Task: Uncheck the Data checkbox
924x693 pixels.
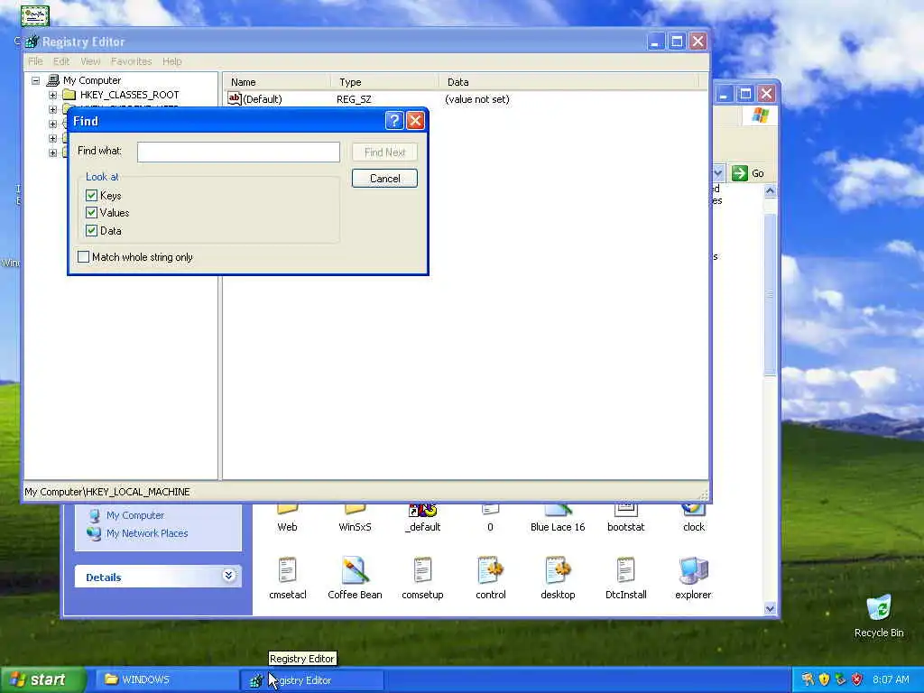Action: point(91,230)
